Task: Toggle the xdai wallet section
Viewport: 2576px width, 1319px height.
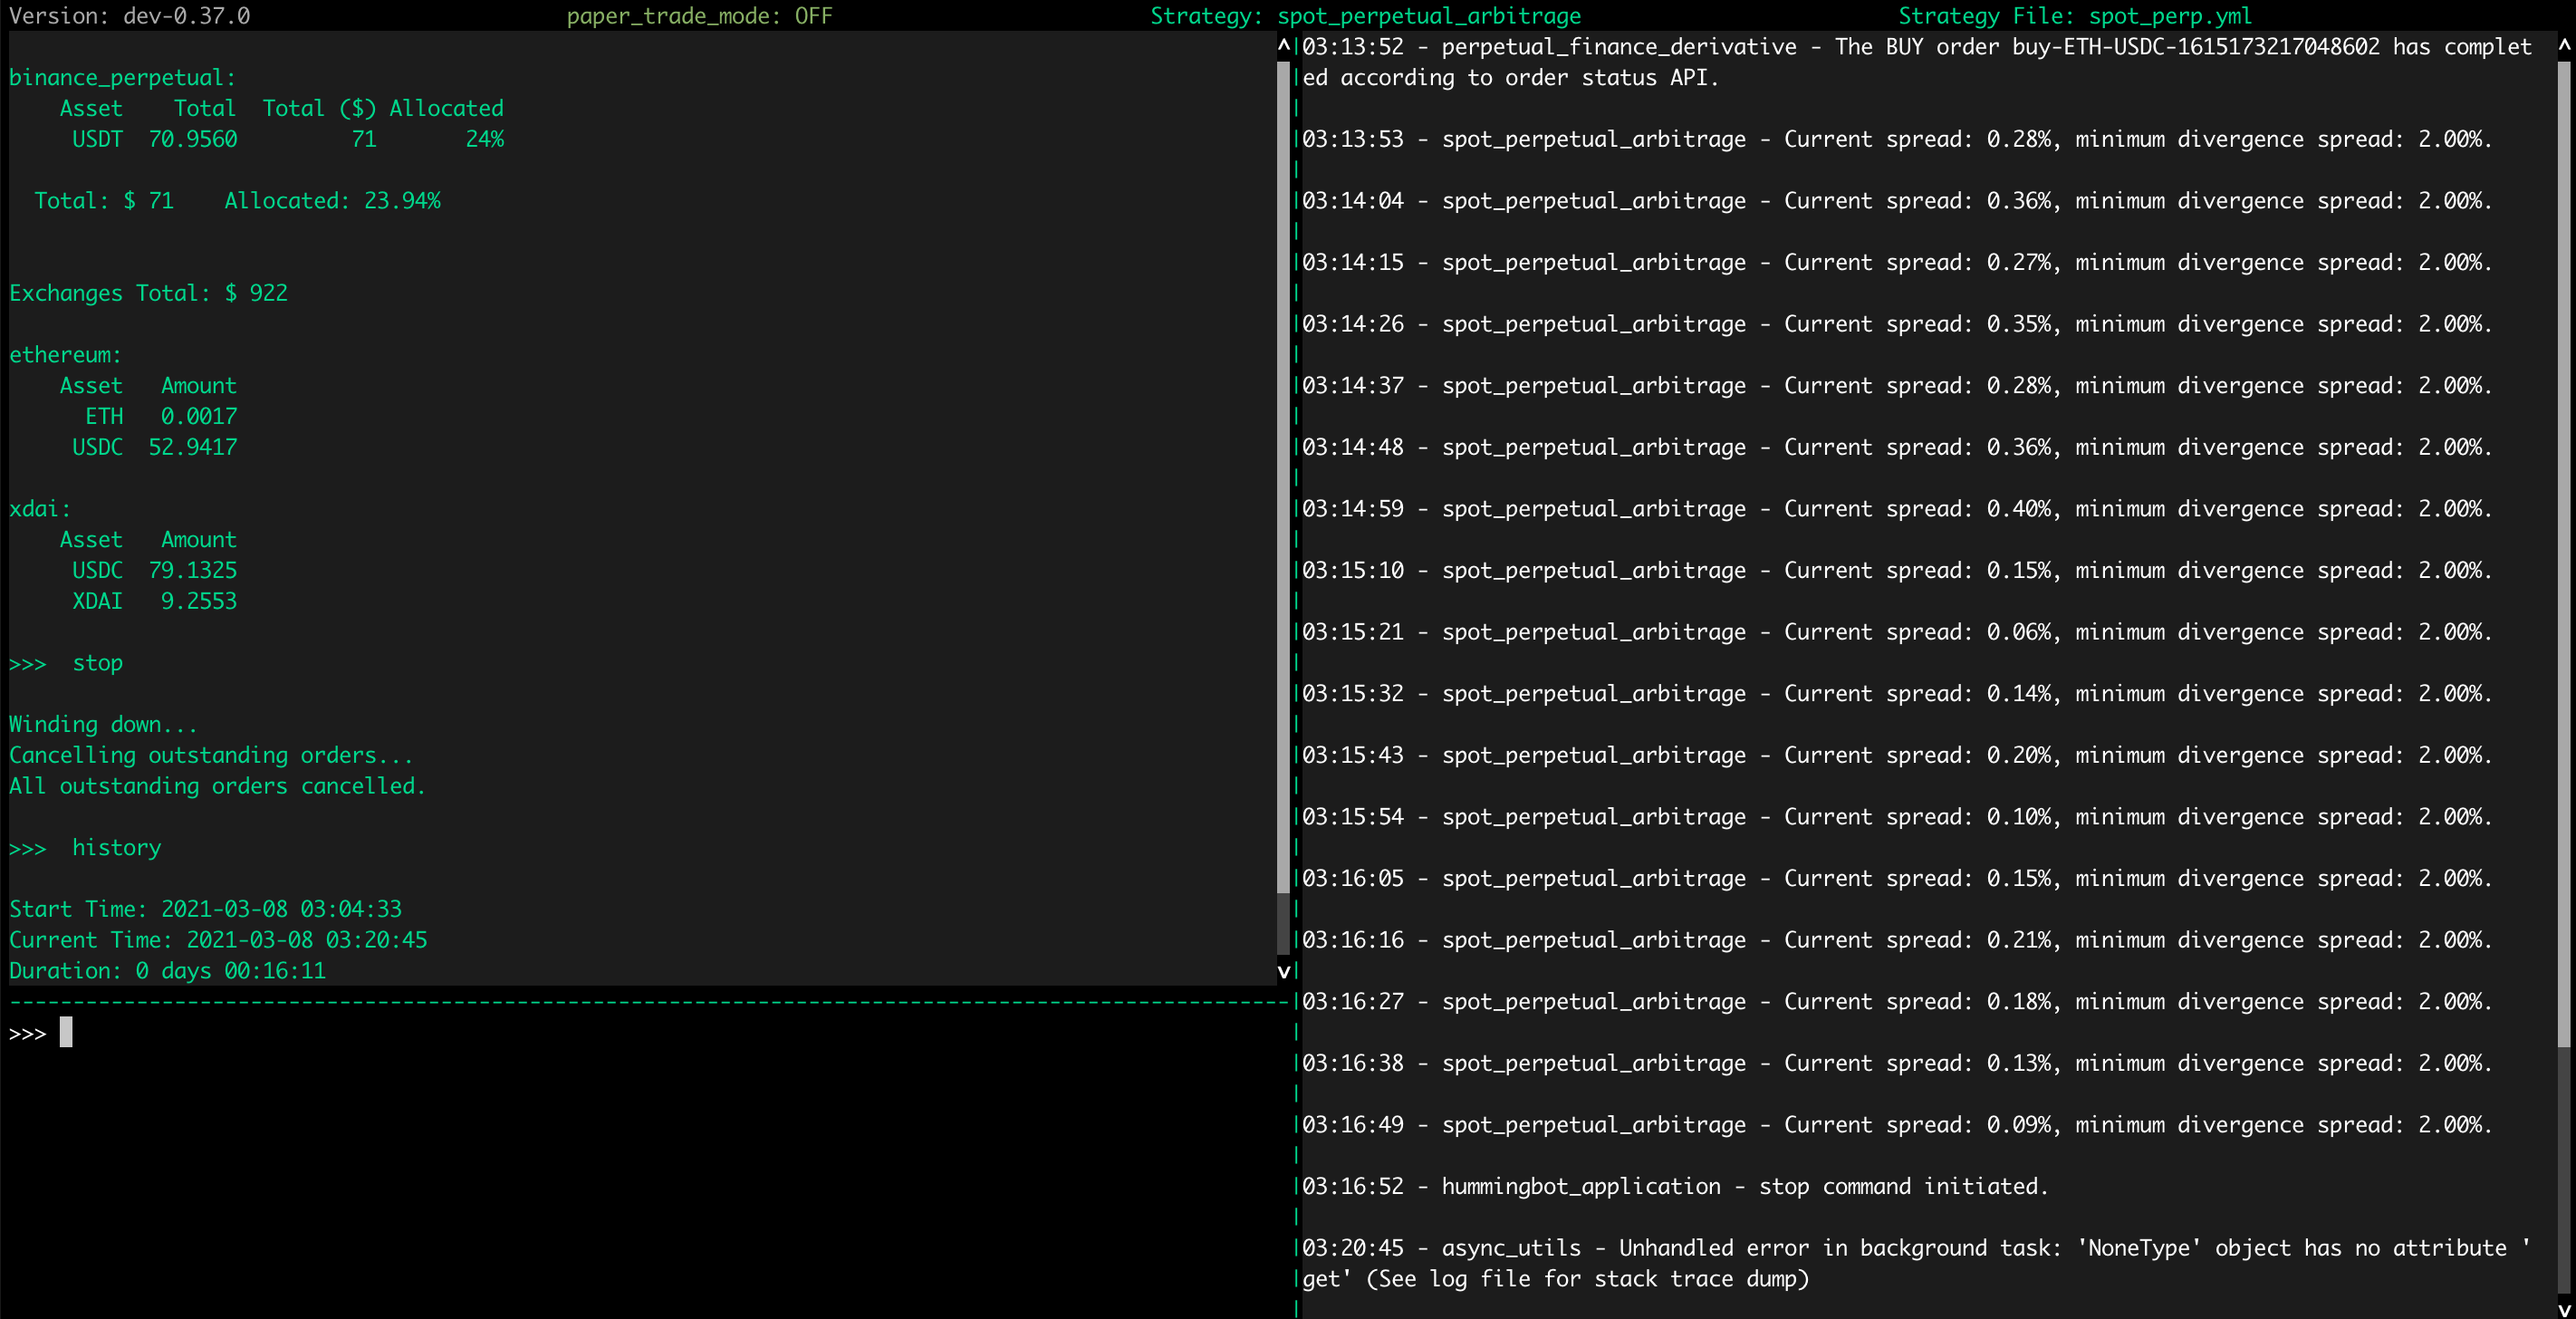Action: coord(40,508)
